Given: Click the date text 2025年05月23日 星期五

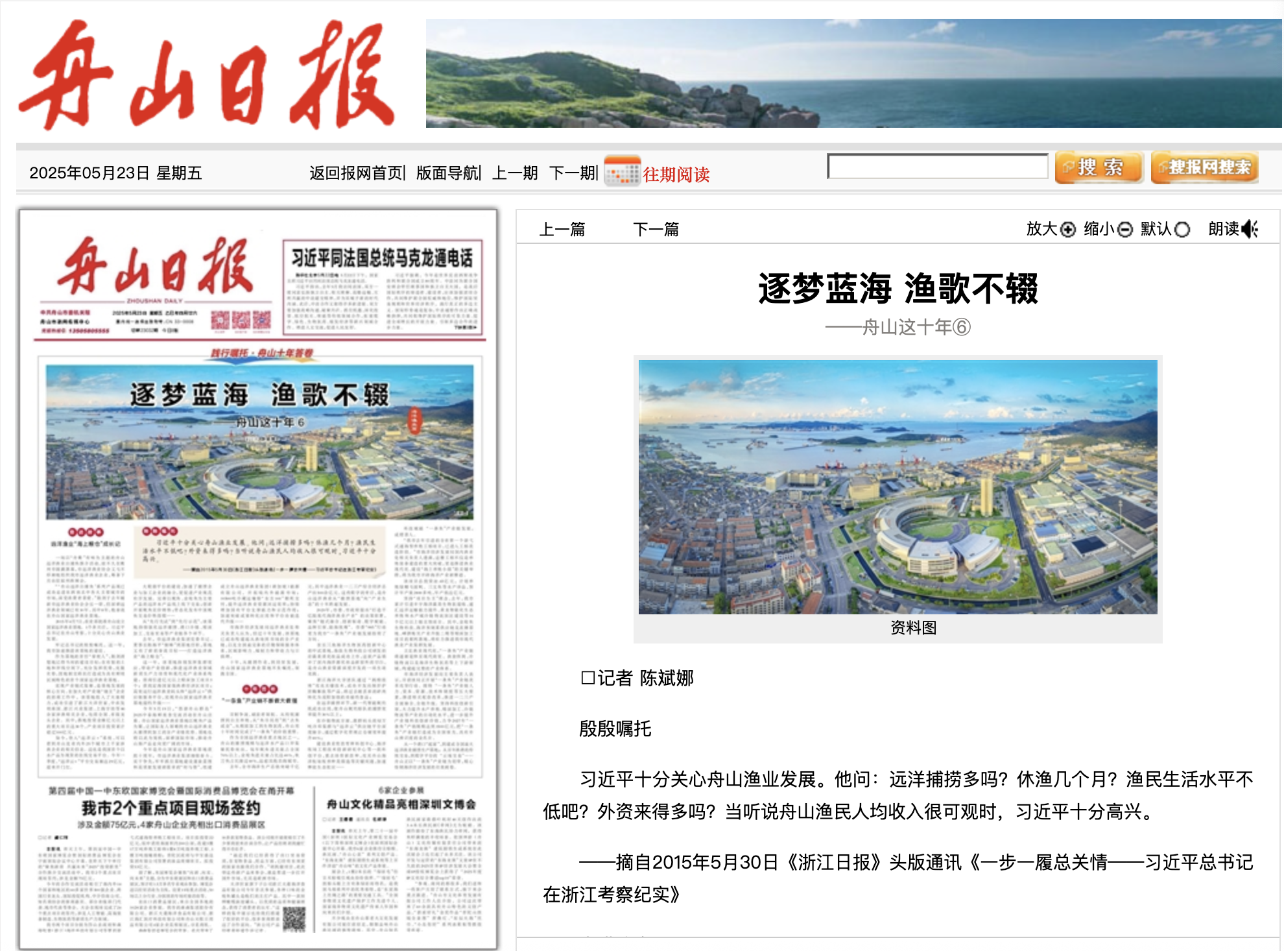Looking at the screenshot, I should click(115, 173).
